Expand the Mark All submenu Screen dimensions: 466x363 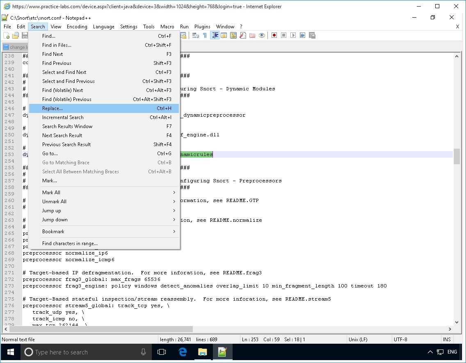coord(104,193)
